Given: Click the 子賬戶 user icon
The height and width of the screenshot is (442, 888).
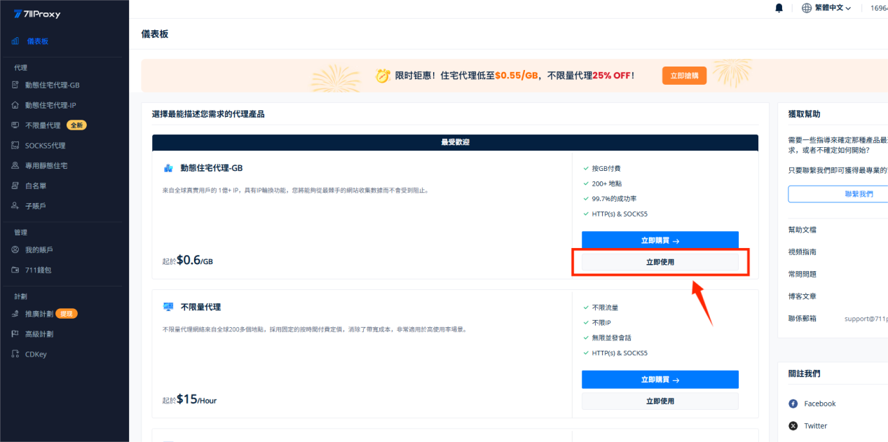Looking at the screenshot, I should [x=15, y=206].
